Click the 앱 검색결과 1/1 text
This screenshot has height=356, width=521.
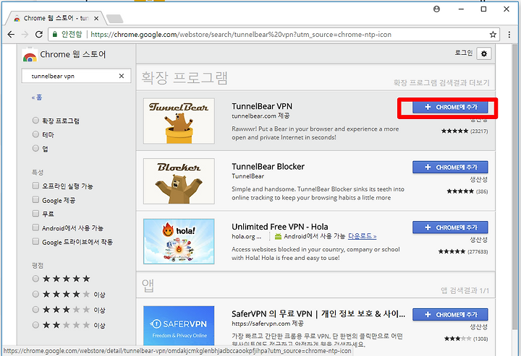(x=465, y=291)
